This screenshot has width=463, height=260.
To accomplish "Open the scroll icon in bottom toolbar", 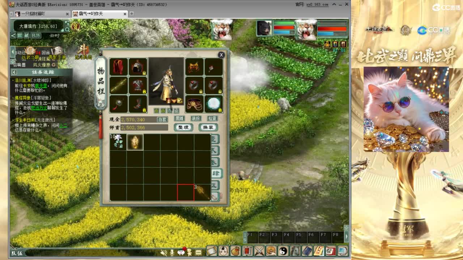I will [212, 251].
